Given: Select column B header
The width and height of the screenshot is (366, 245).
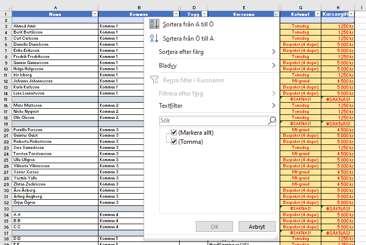Looking at the screenshot, I should pos(139,8).
